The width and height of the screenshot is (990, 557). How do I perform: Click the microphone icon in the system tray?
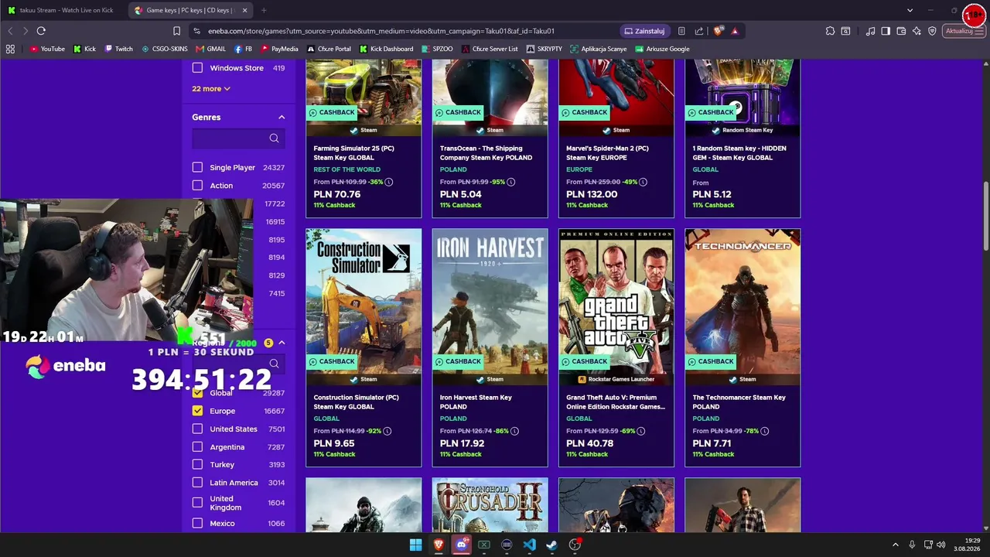912,545
